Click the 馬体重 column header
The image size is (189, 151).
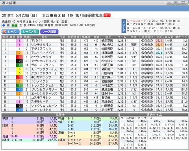[x=86, y=37]
